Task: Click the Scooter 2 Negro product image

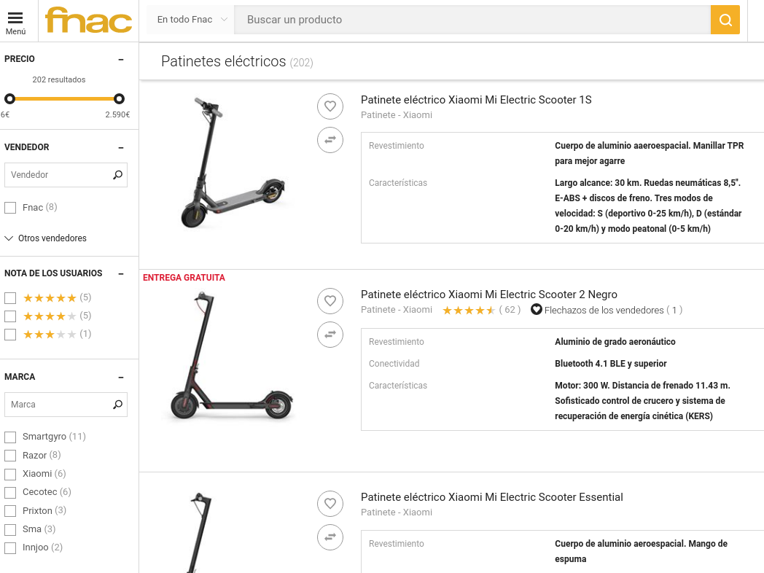Action: pos(228,357)
